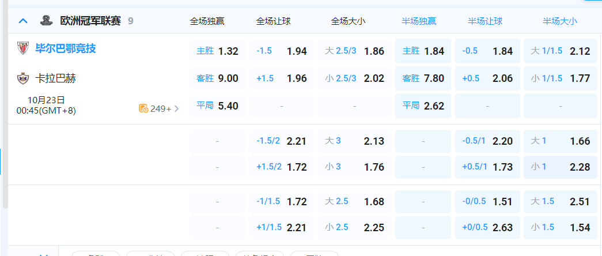This screenshot has height=256, width=602.
Task: Select 客胜 9.00 full-time odds
Action: point(217,78)
